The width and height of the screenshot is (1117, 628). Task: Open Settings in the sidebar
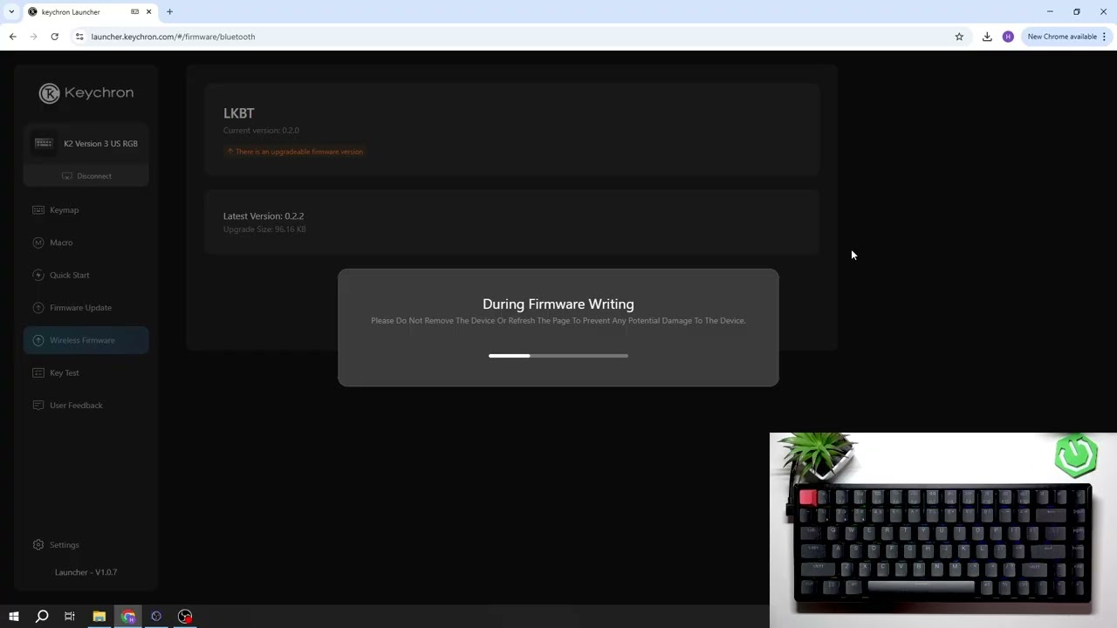pyautogui.click(x=86, y=545)
